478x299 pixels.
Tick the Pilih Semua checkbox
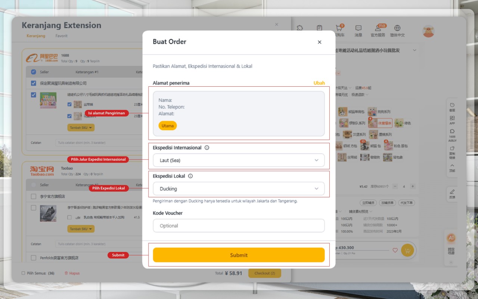pyautogui.click(x=24, y=273)
